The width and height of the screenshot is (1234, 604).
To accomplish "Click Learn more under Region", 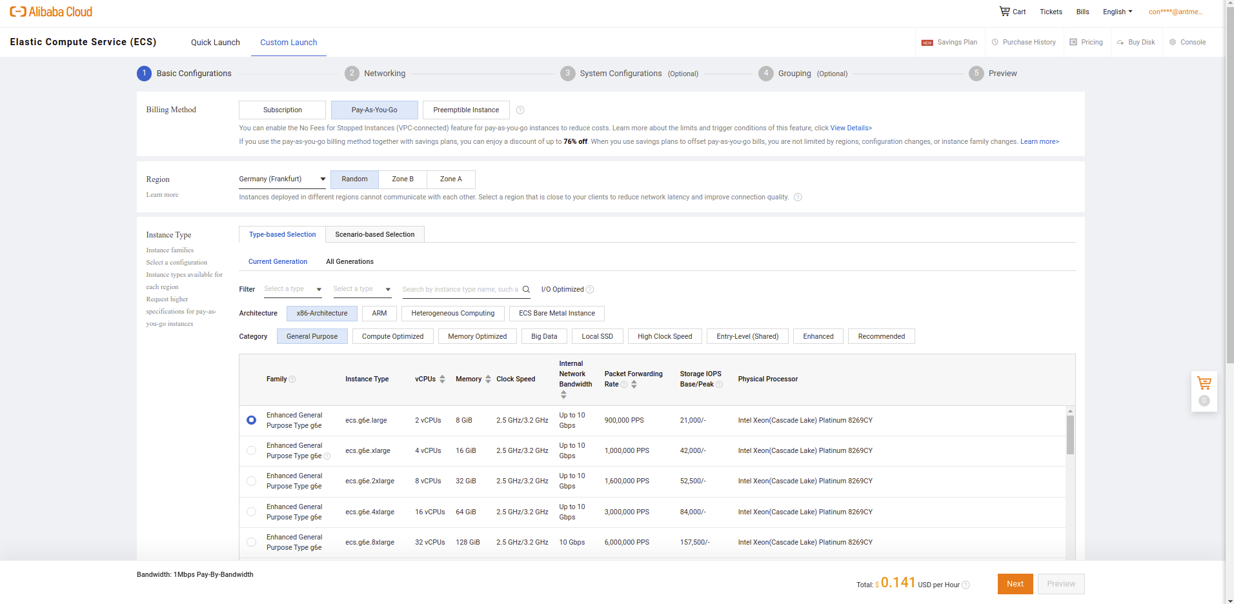I will click(162, 194).
